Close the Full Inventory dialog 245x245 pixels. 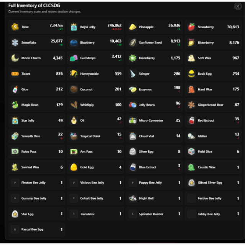(238, 7)
